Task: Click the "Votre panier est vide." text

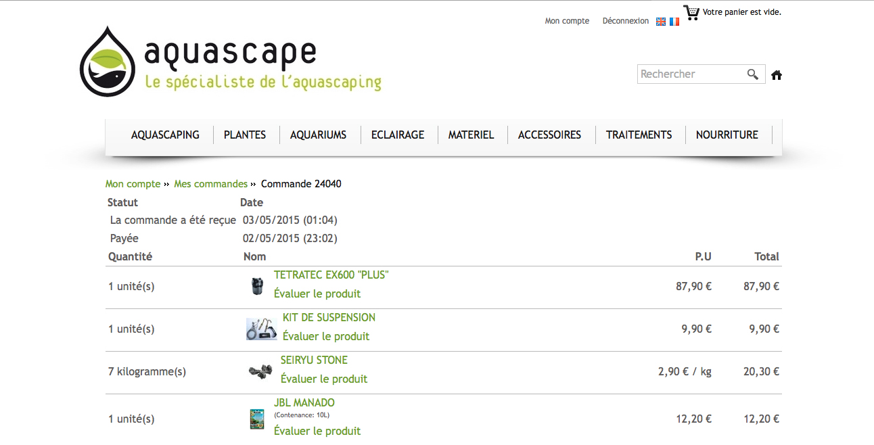Action: pyautogui.click(x=742, y=12)
